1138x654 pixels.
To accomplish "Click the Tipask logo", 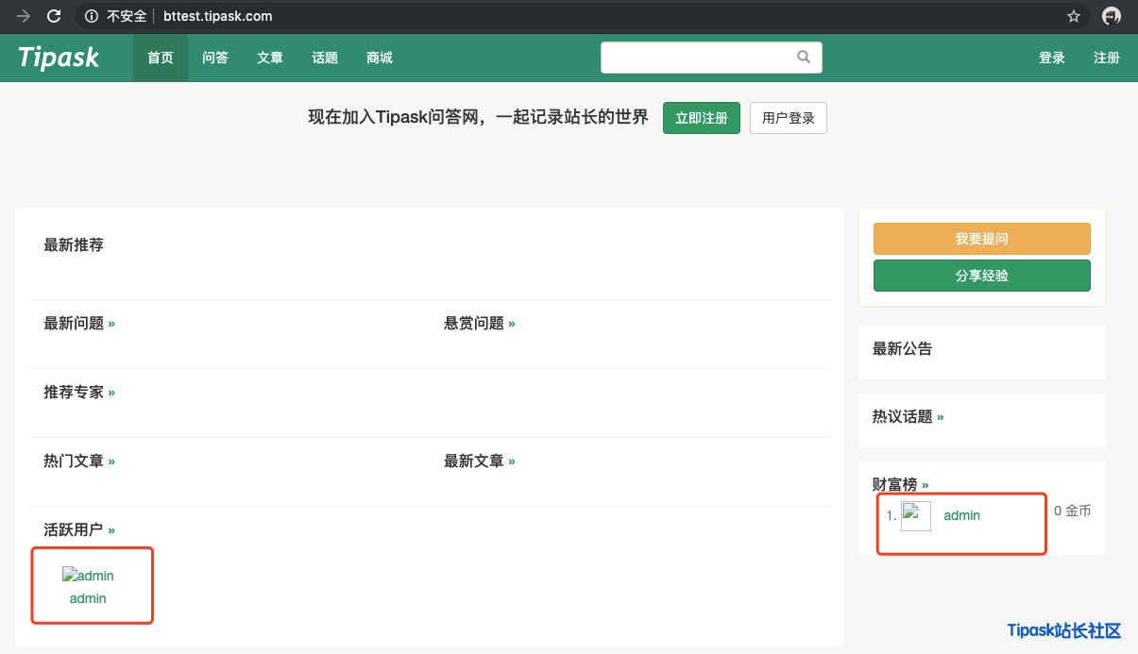I will tap(59, 58).
